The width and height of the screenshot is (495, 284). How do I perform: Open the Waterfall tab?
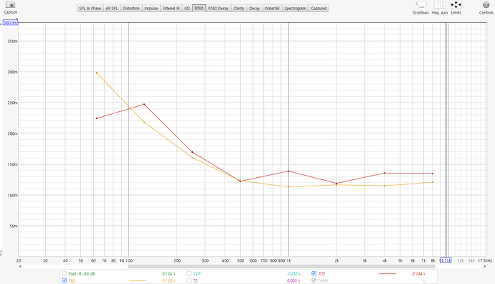click(x=272, y=8)
